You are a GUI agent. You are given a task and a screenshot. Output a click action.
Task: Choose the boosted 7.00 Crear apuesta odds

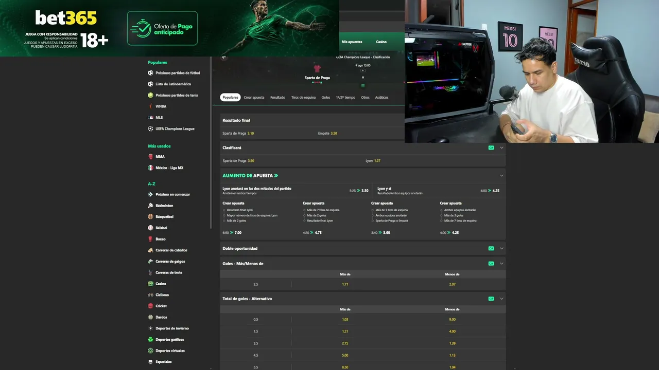click(x=238, y=233)
